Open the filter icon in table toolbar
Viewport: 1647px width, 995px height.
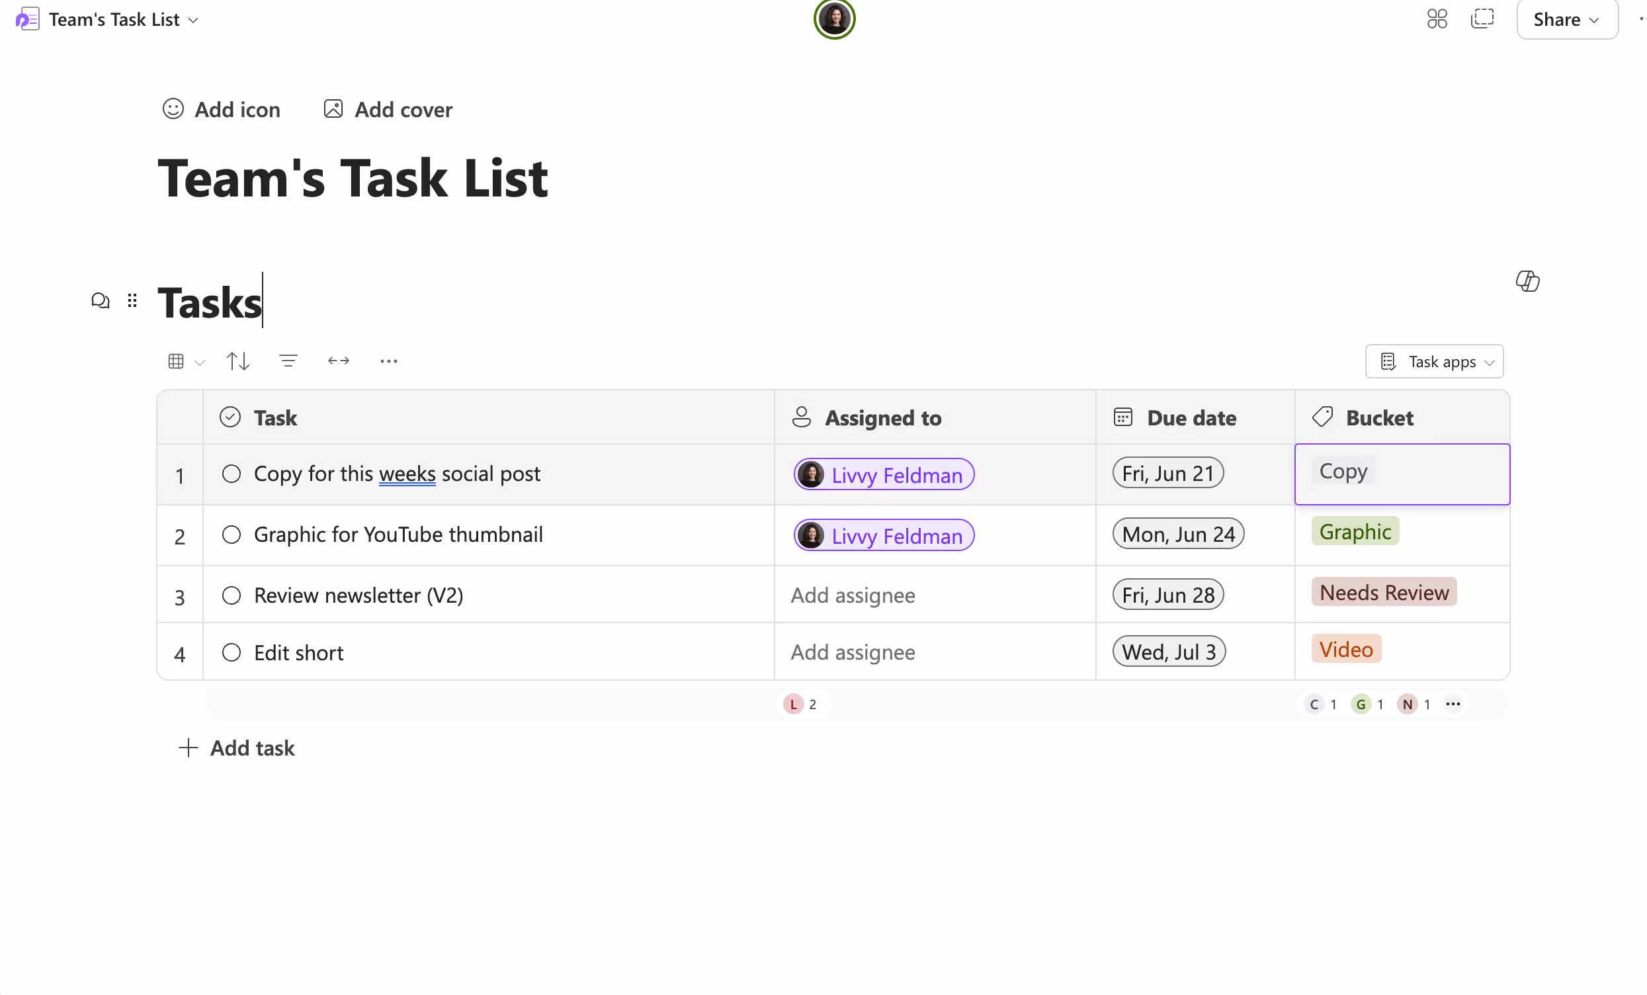(288, 361)
